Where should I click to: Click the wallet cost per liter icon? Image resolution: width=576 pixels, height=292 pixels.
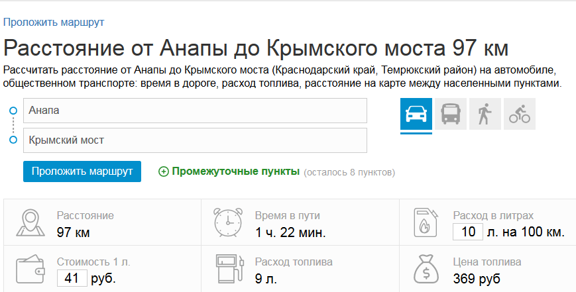[30, 269]
